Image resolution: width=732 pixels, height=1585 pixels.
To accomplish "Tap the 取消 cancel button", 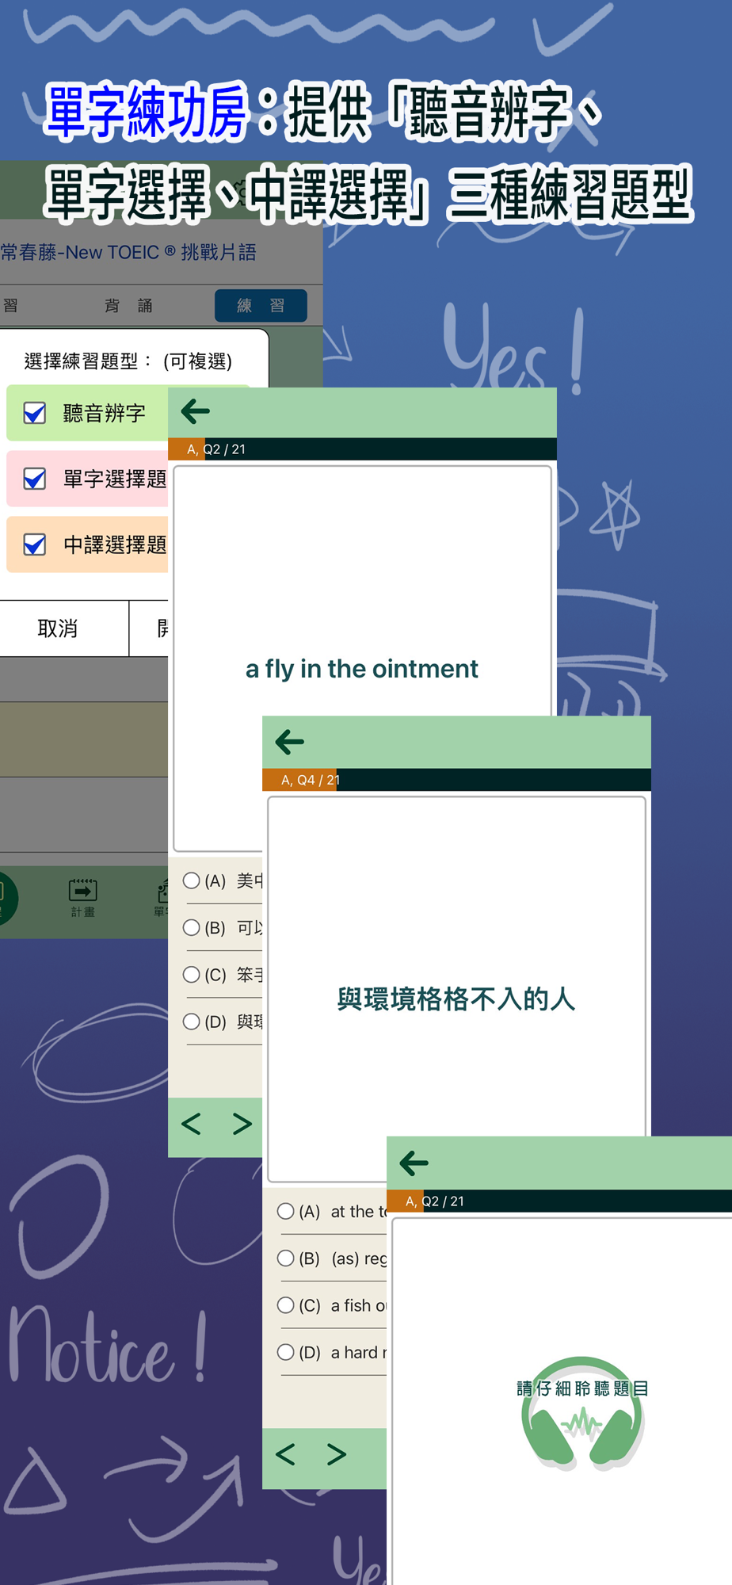I will 58,628.
